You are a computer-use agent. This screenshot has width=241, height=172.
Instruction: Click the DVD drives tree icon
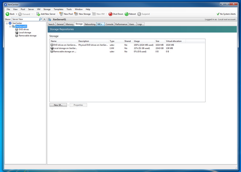click(x=17, y=29)
